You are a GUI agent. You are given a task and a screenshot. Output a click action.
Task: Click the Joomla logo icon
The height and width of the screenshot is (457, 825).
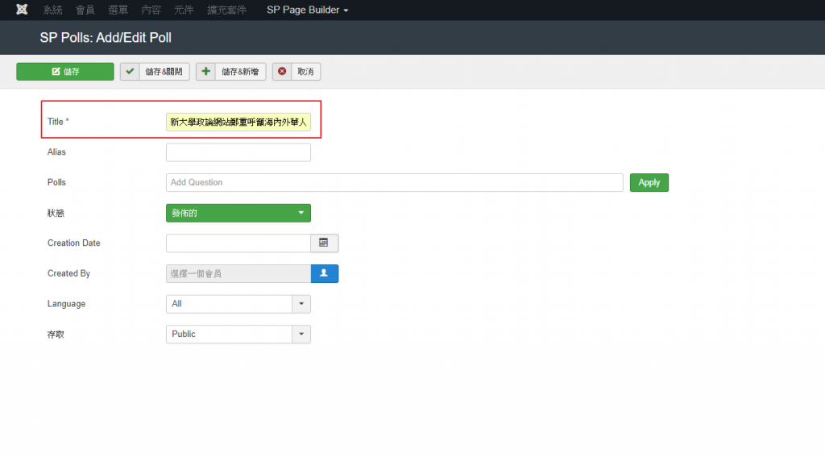point(22,10)
